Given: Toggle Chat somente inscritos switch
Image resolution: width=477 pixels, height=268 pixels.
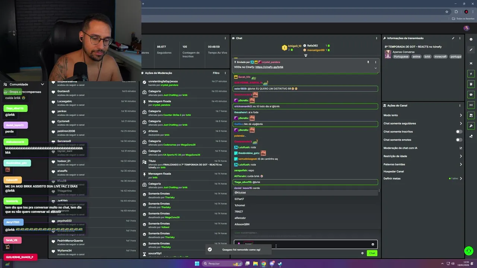Looking at the screenshot, I should 459,131.
